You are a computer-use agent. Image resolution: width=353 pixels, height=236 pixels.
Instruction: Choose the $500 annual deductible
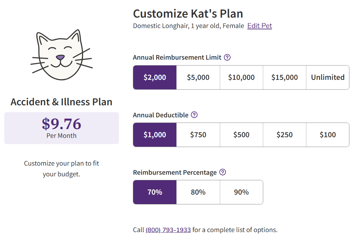pos(241,135)
